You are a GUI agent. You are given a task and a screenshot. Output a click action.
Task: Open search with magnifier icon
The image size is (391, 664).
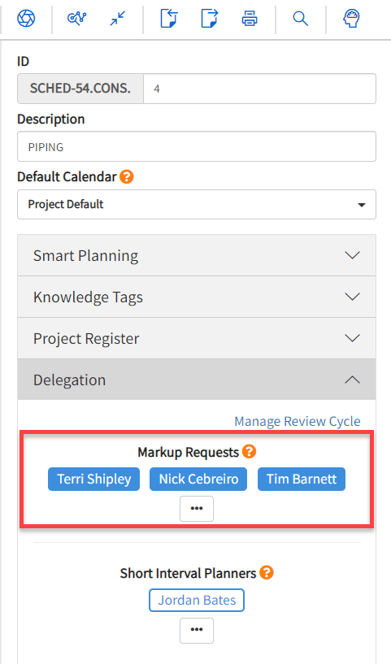(300, 19)
